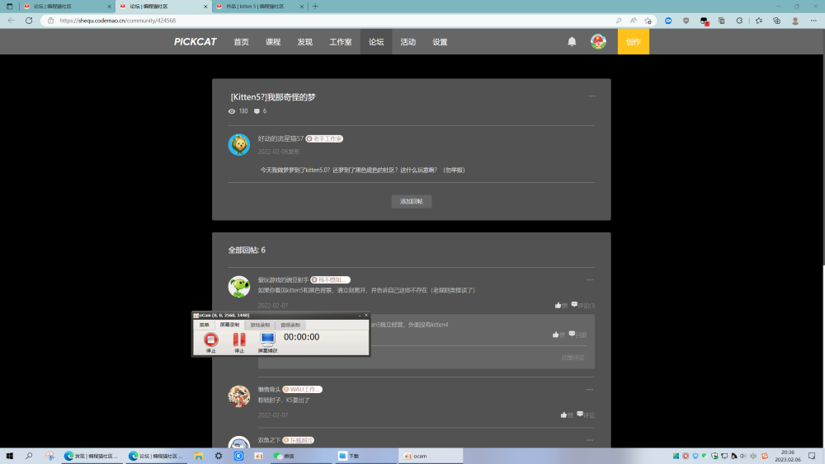Click the add-to-favorites star in the address bar
The width and height of the screenshot is (825, 464).
[x=648, y=21]
